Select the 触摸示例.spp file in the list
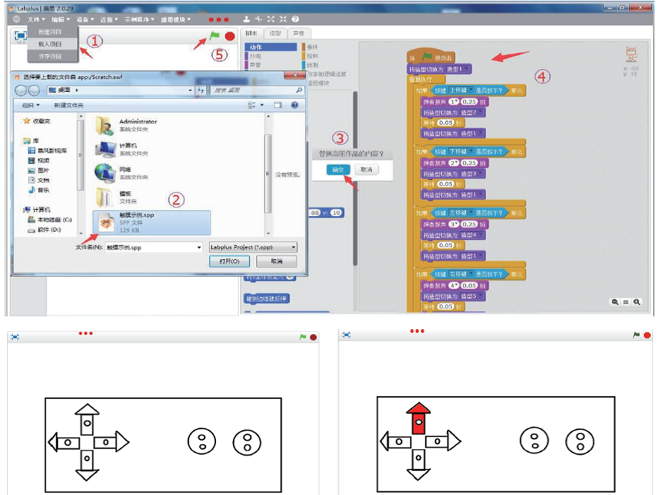Screen dimensions: 658x495 [152, 222]
